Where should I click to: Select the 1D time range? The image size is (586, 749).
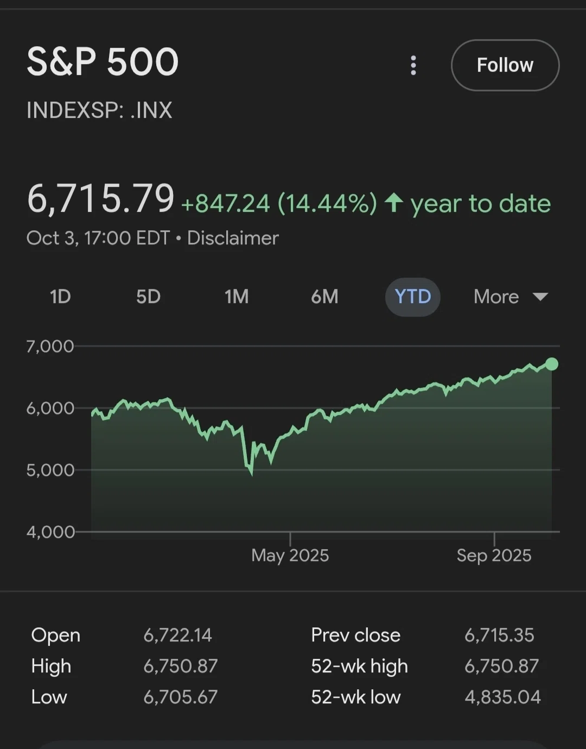click(60, 297)
